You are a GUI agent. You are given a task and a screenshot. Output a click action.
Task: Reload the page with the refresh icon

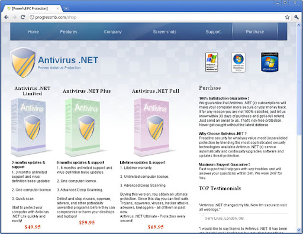[23, 17]
